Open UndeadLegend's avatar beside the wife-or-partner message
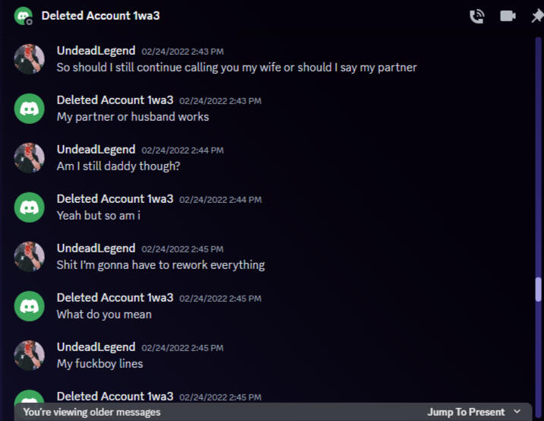 tap(30, 59)
